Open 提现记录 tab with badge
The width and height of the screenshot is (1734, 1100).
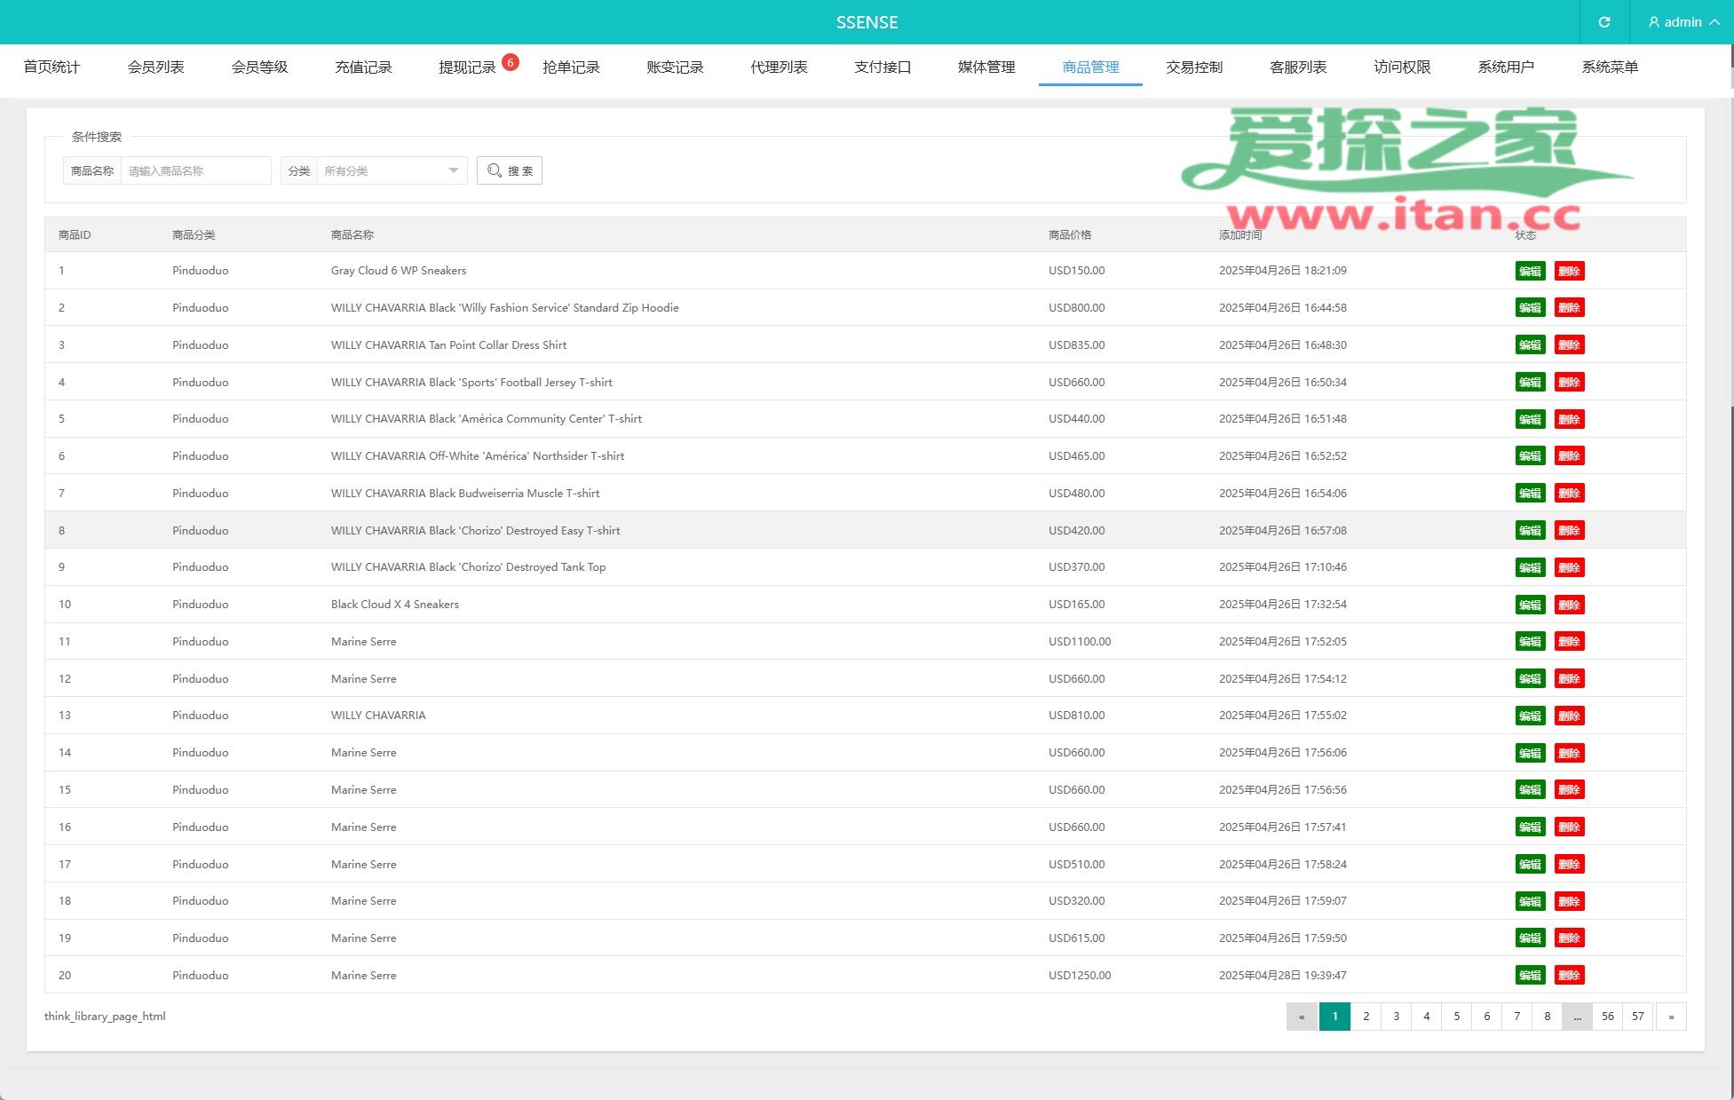[x=467, y=67]
